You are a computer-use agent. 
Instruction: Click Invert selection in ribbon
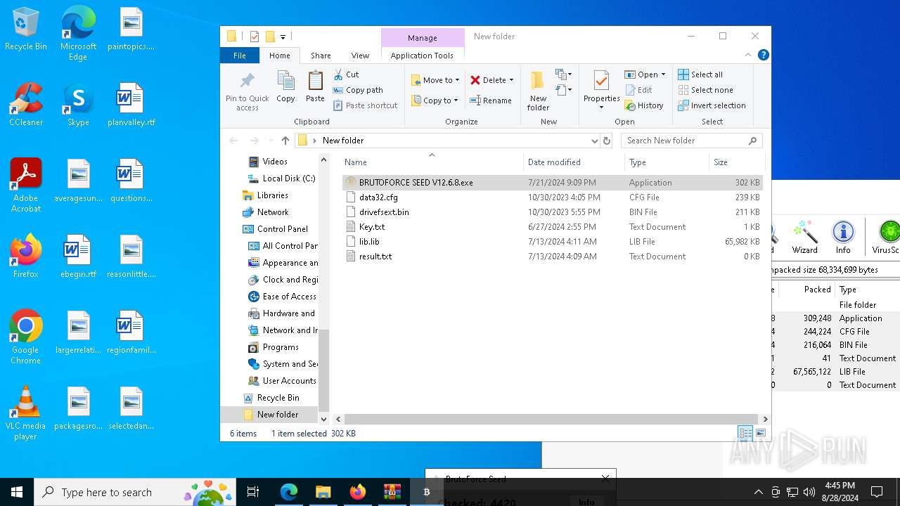tap(712, 105)
